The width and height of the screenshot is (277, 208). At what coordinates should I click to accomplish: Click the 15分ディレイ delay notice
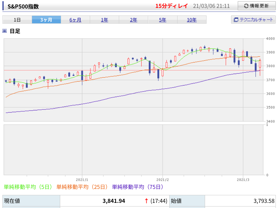(171, 6)
